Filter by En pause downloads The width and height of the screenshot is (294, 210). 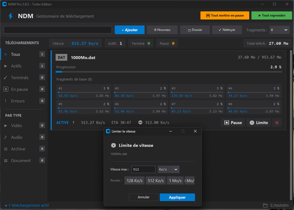[24, 89]
